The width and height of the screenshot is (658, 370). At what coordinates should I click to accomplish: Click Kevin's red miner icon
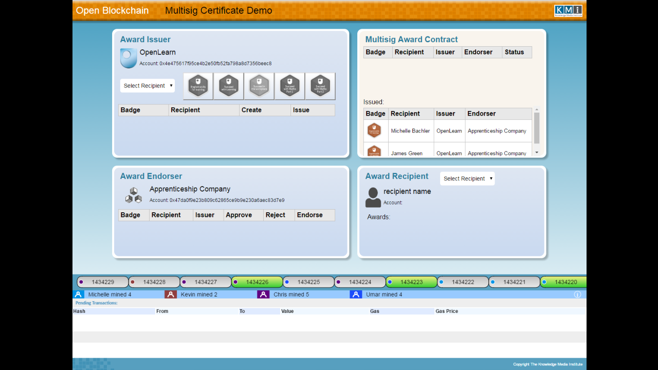click(171, 294)
